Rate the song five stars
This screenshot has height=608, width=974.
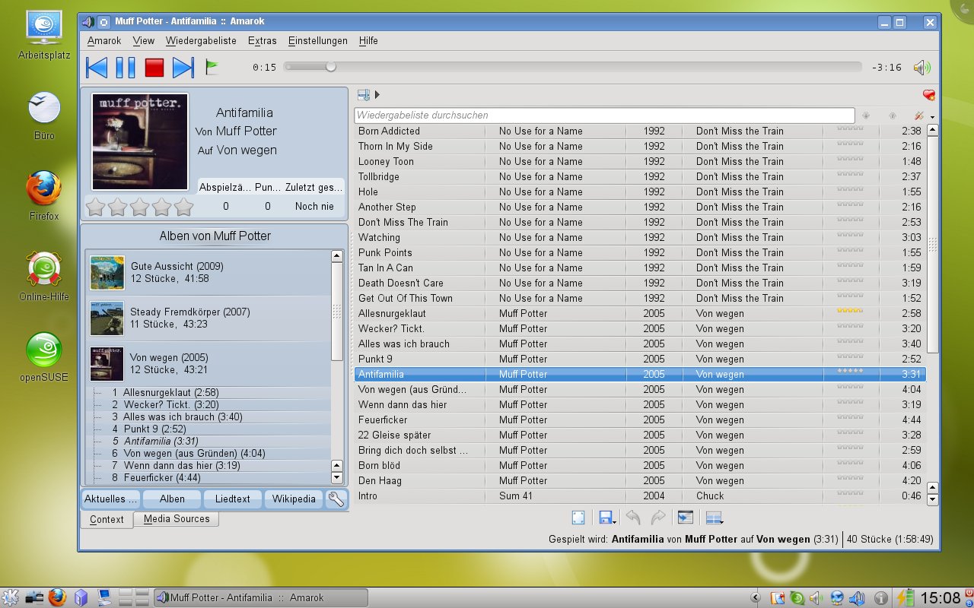click(183, 207)
